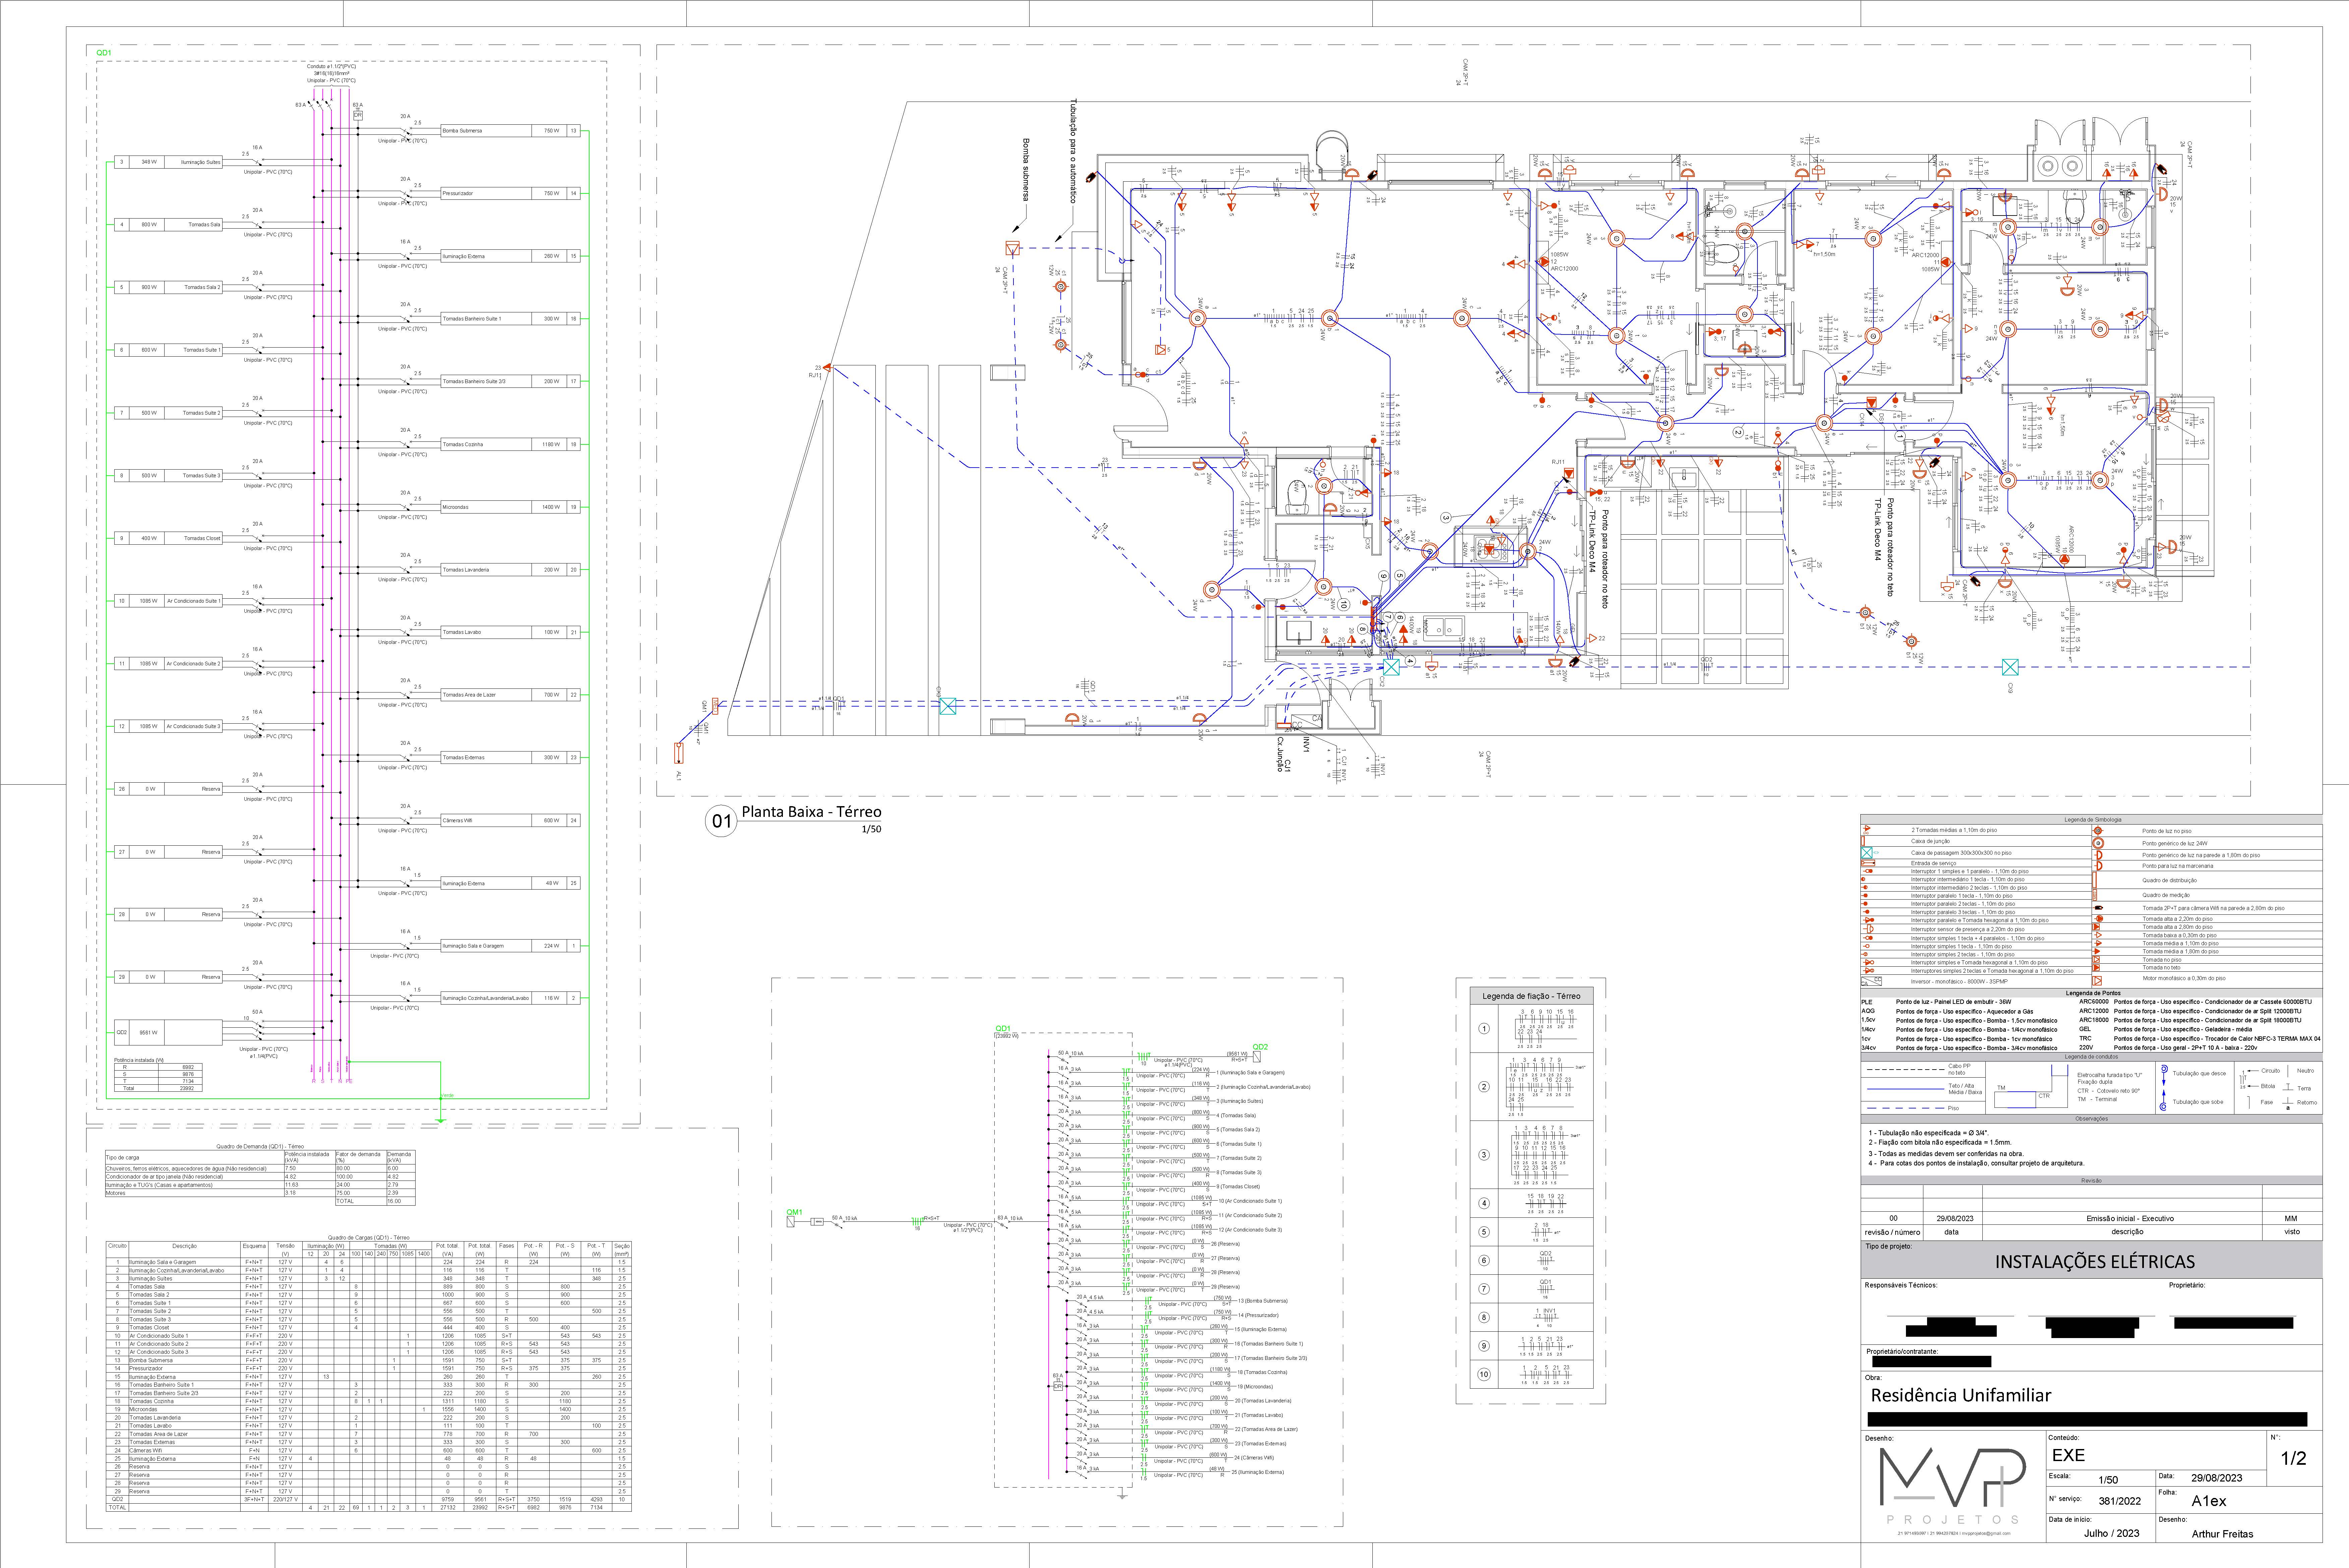This screenshot has width=2349, height=1568.
Task: Click the câmera Wifi tomada legend symbol
Action: pos(2098,908)
